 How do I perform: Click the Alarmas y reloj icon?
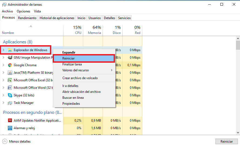coord(10,128)
